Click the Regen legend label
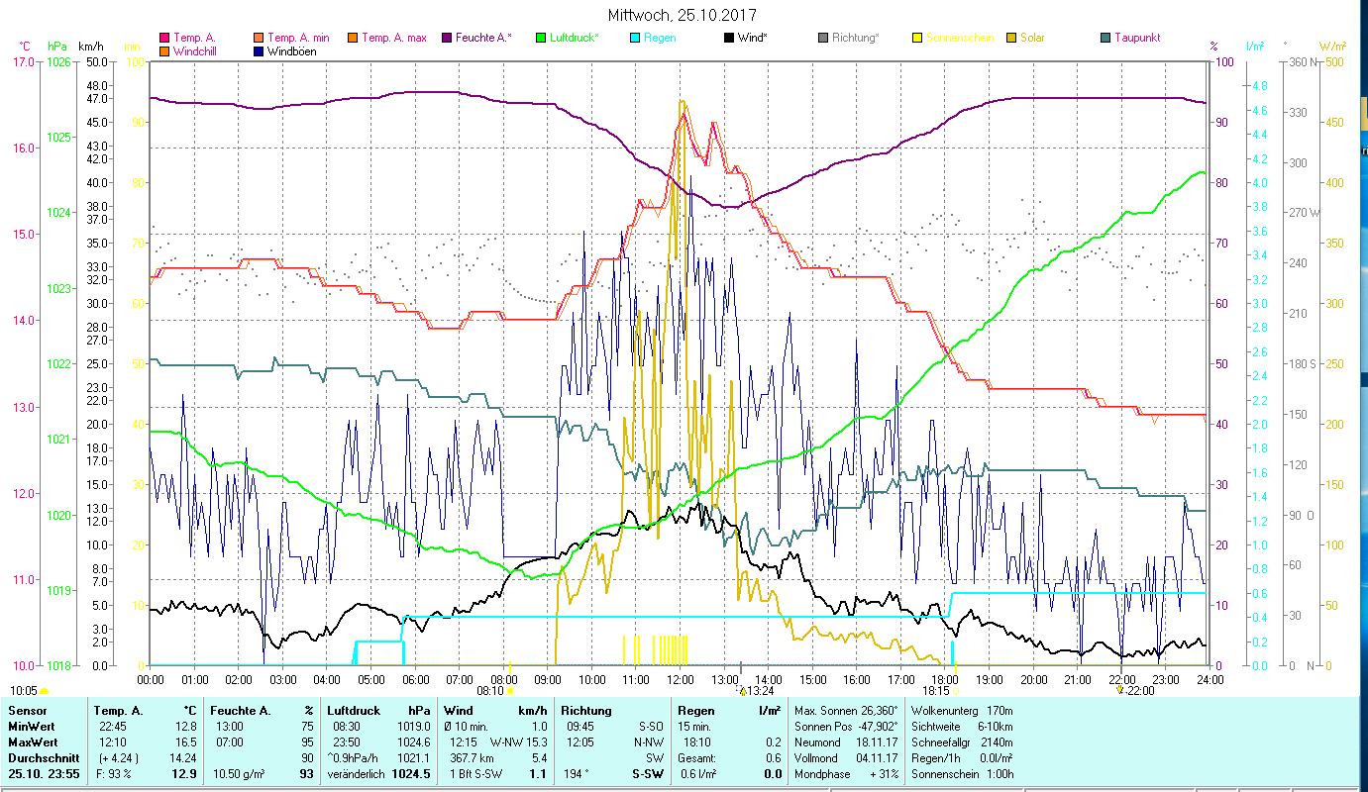Viewport: 1368px width, 792px height. 660,38
